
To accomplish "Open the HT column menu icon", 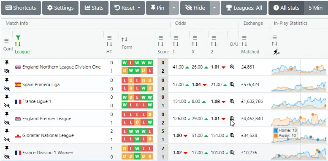I will tap(109, 38).
